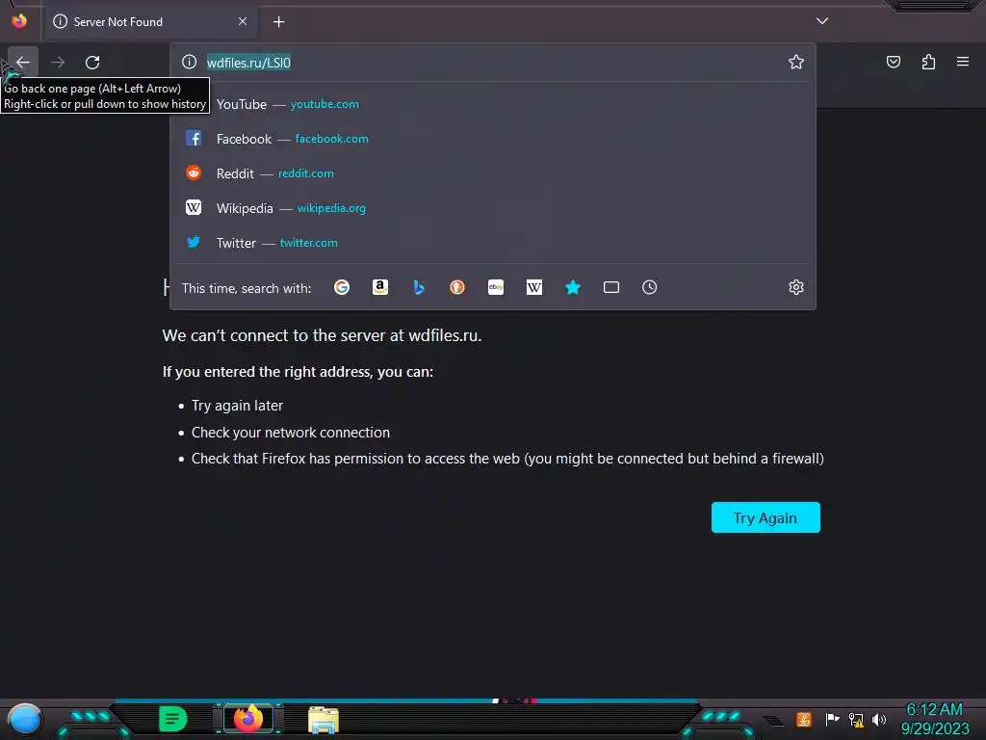Screen dimensions: 986x740
Task: Click the Forward navigation arrow
Action: 58,63
